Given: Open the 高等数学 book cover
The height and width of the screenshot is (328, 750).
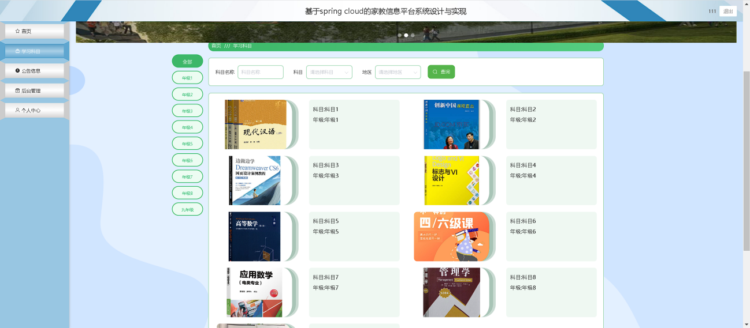Looking at the screenshot, I should [254, 236].
